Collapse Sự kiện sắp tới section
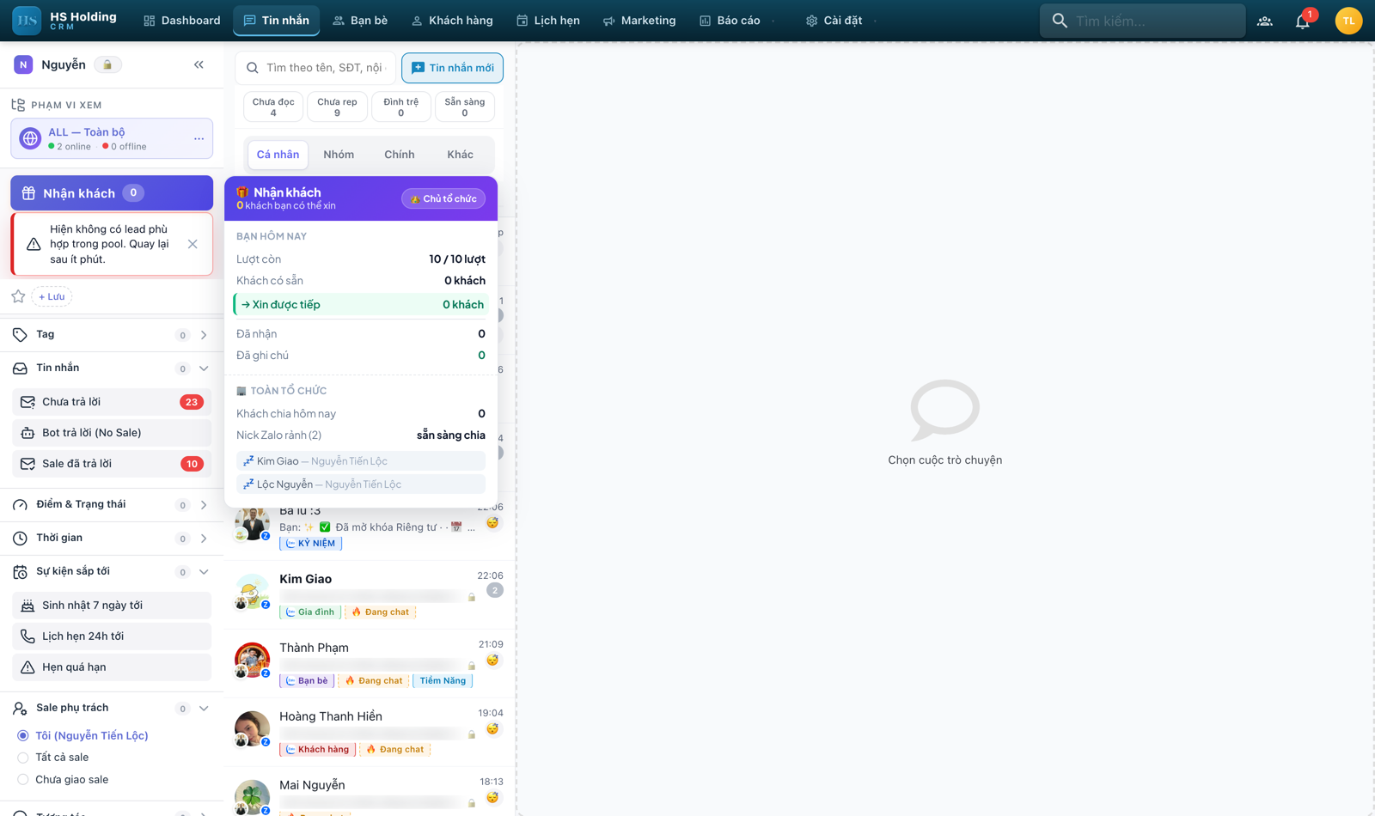 [x=204, y=572]
